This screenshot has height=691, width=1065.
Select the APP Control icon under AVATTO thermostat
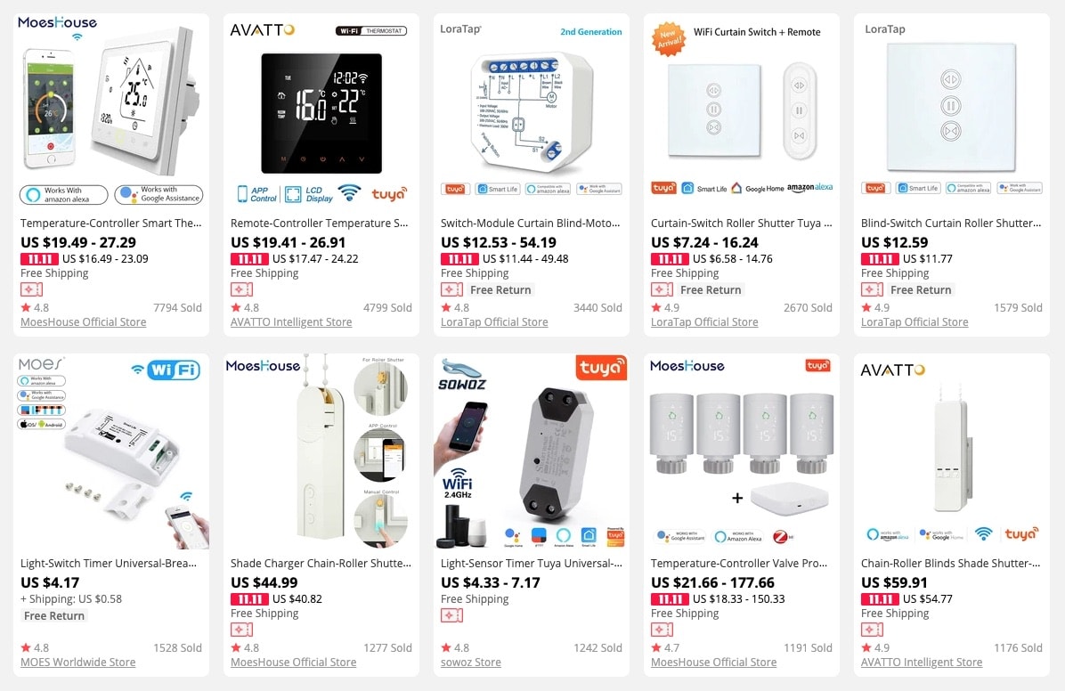pos(255,194)
